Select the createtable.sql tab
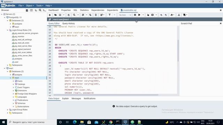The height and width of the screenshot is (125, 223). pos(129,10)
